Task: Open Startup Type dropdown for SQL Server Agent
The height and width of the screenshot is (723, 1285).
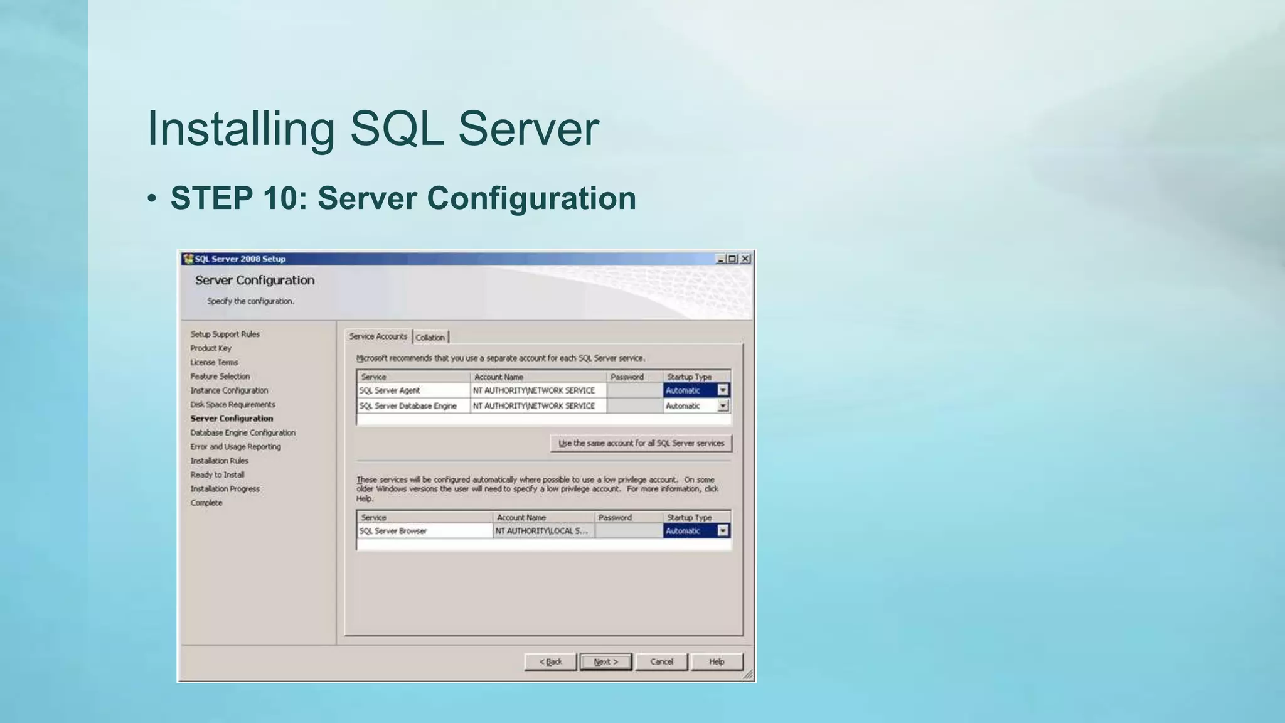Action: click(723, 390)
